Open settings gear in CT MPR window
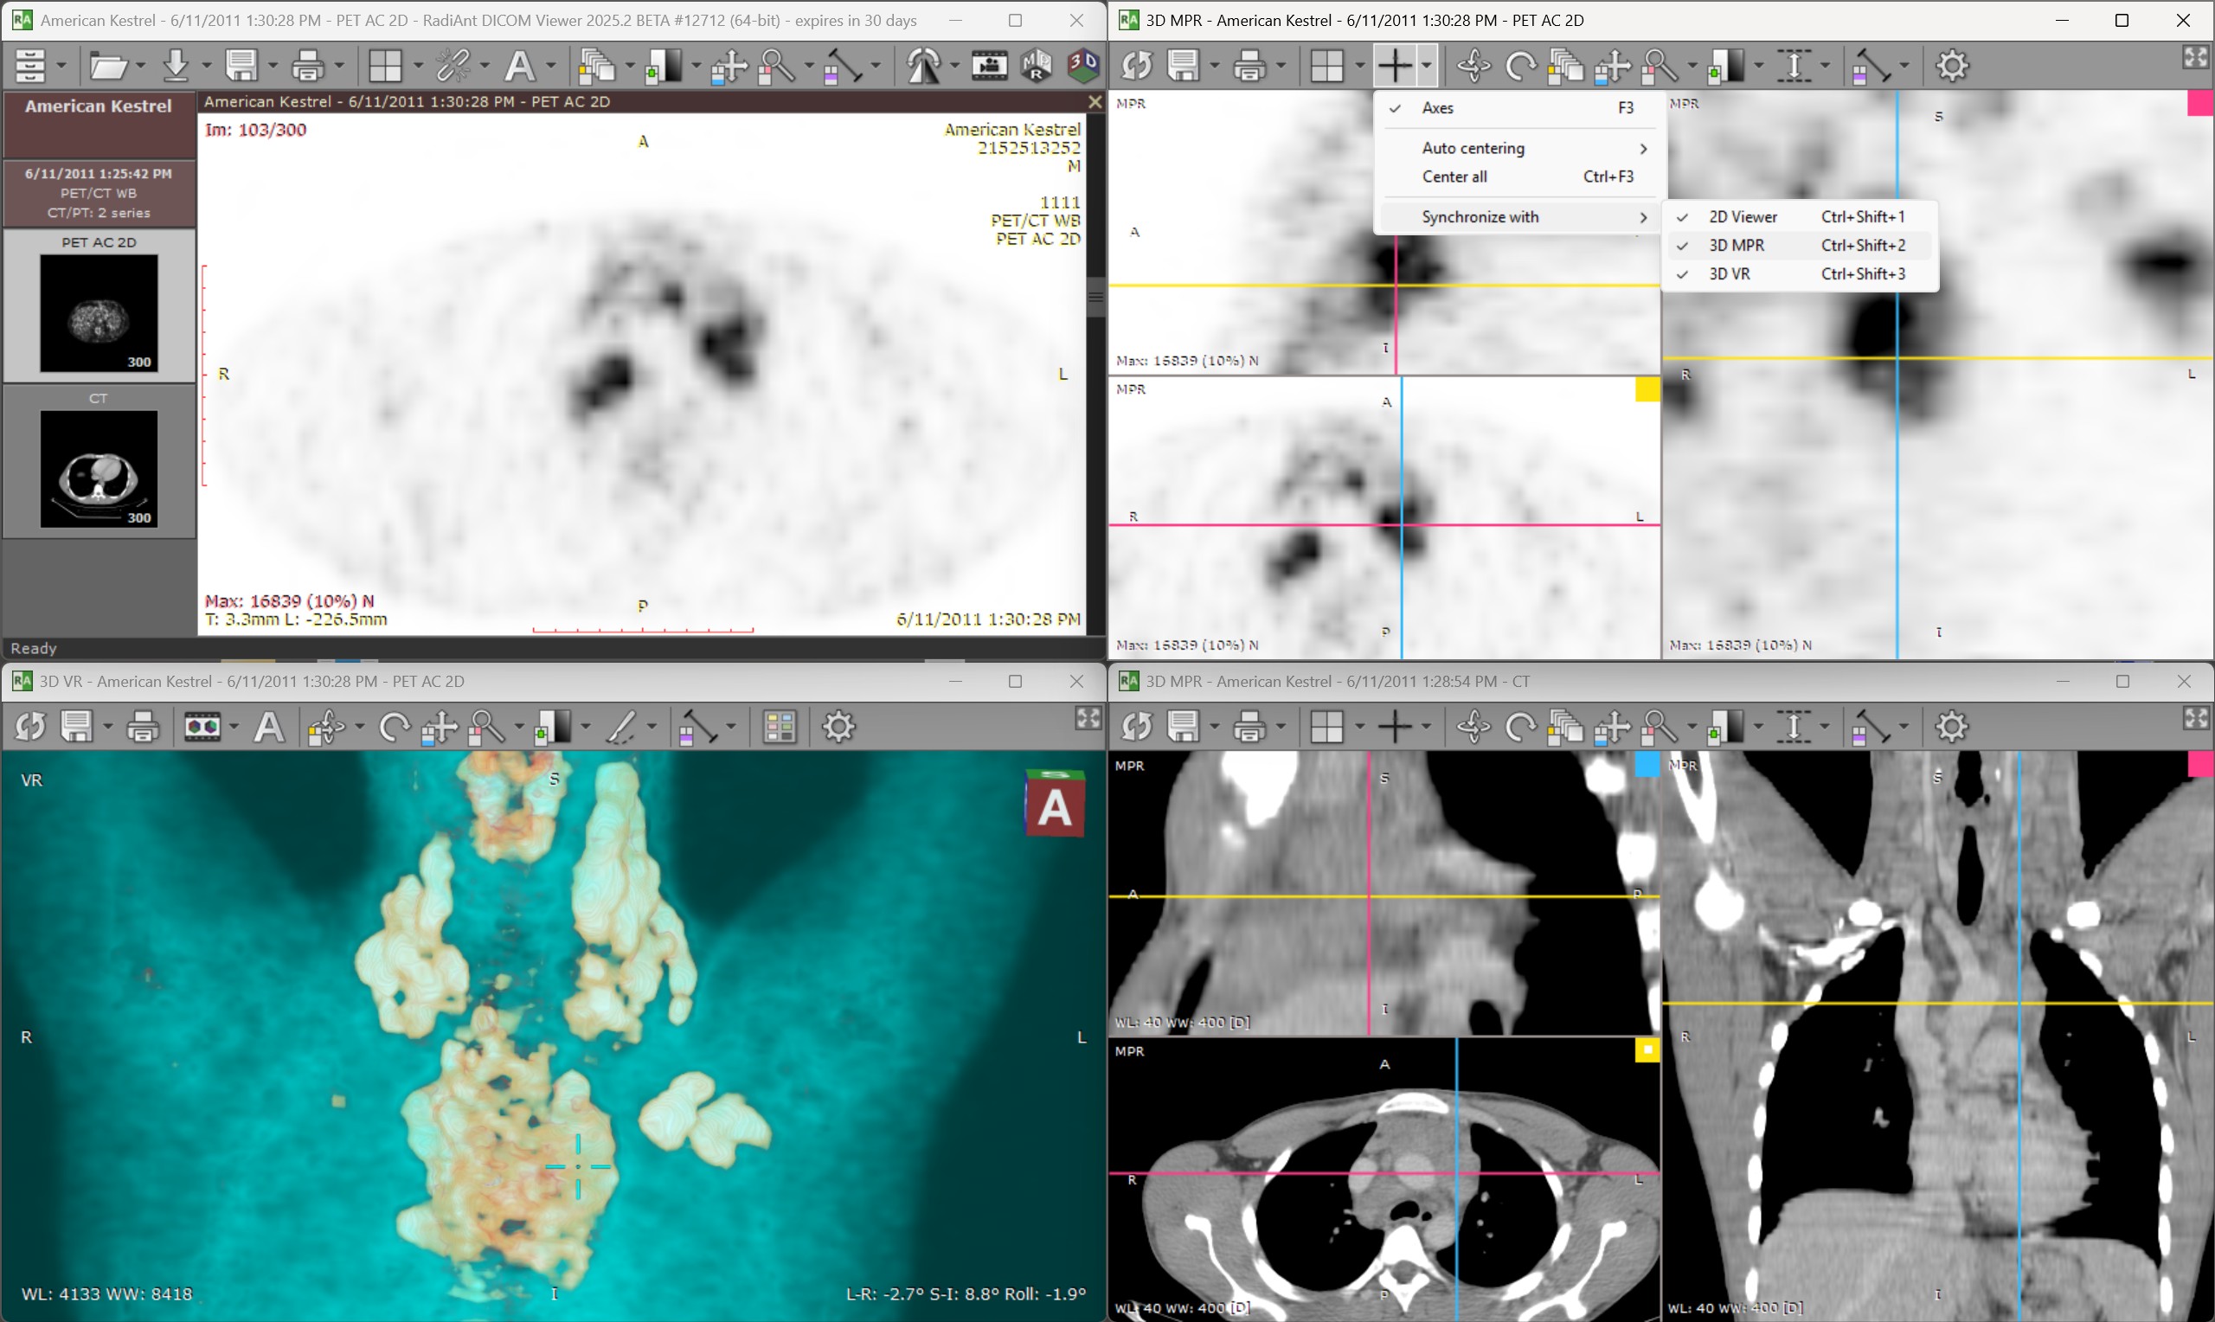The width and height of the screenshot is (2215, 1322). tap(1951, 727)
